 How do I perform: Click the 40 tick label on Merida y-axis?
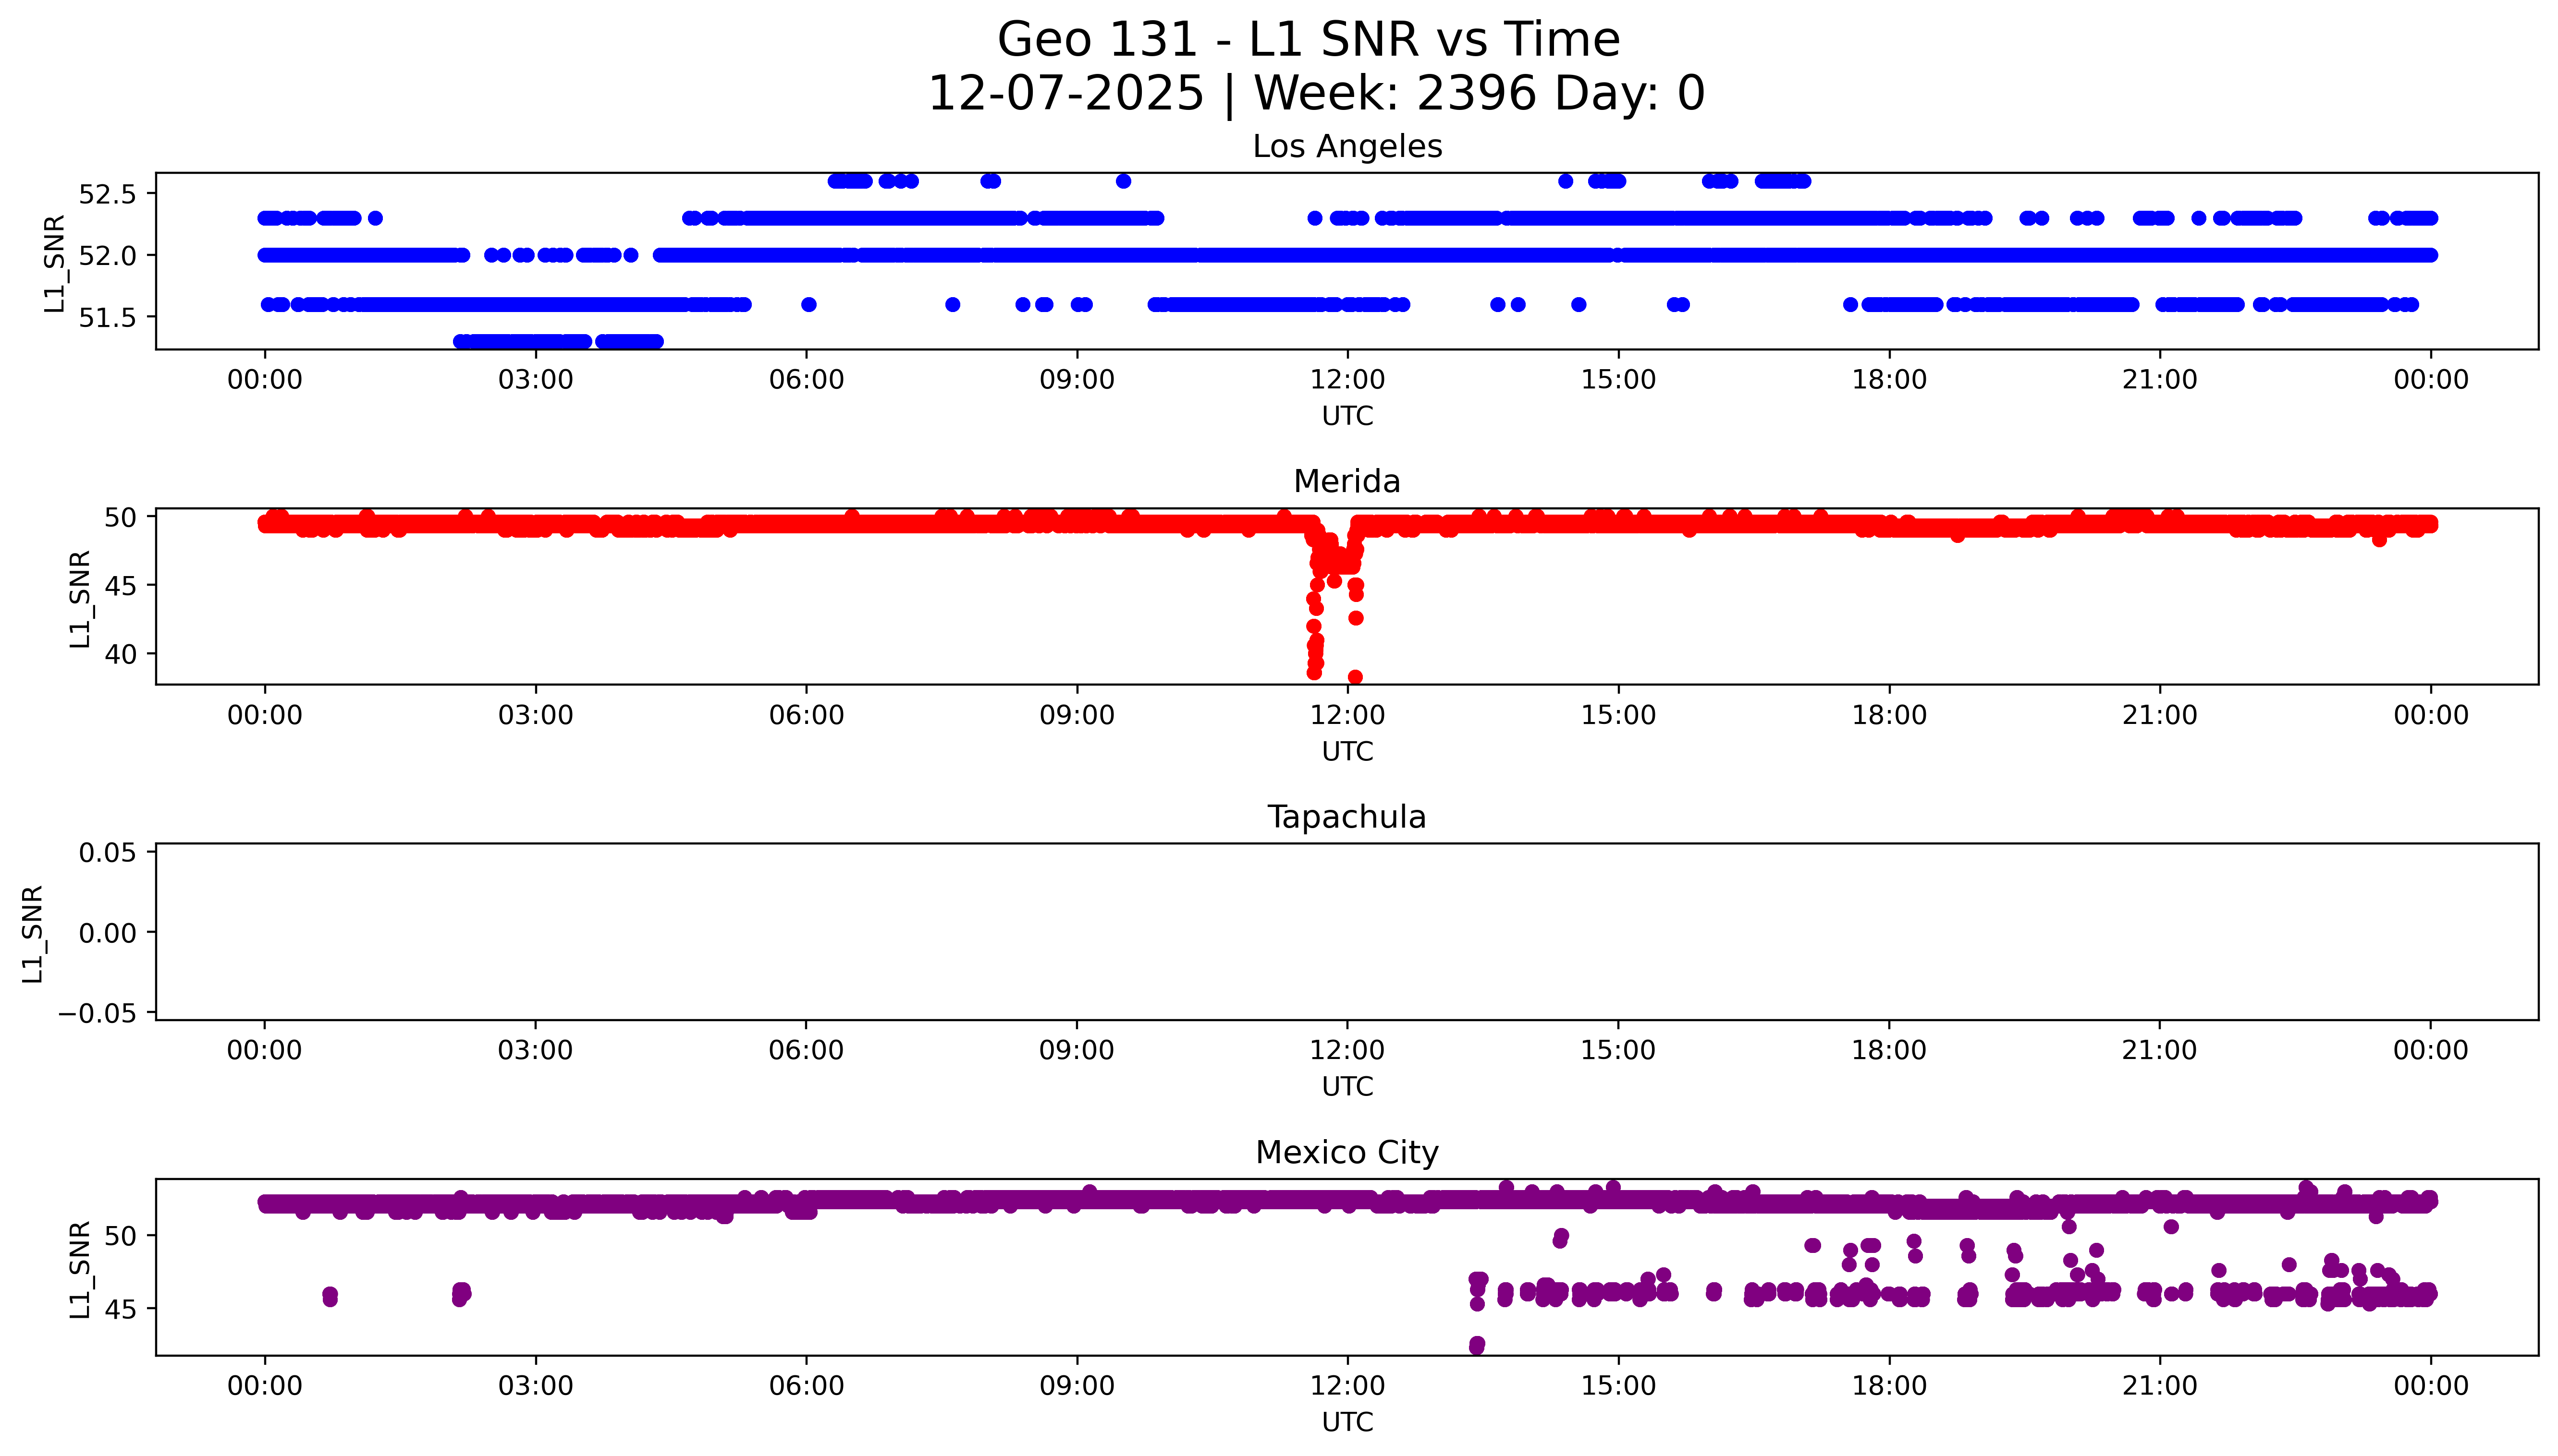click(x=120, y=654)
